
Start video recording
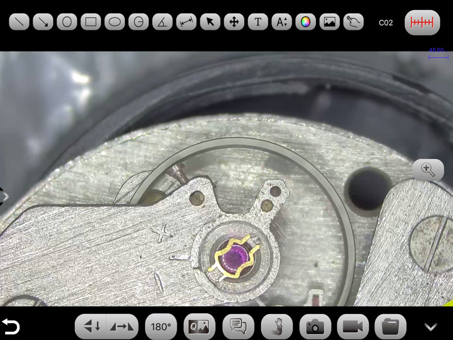[353, 327]
